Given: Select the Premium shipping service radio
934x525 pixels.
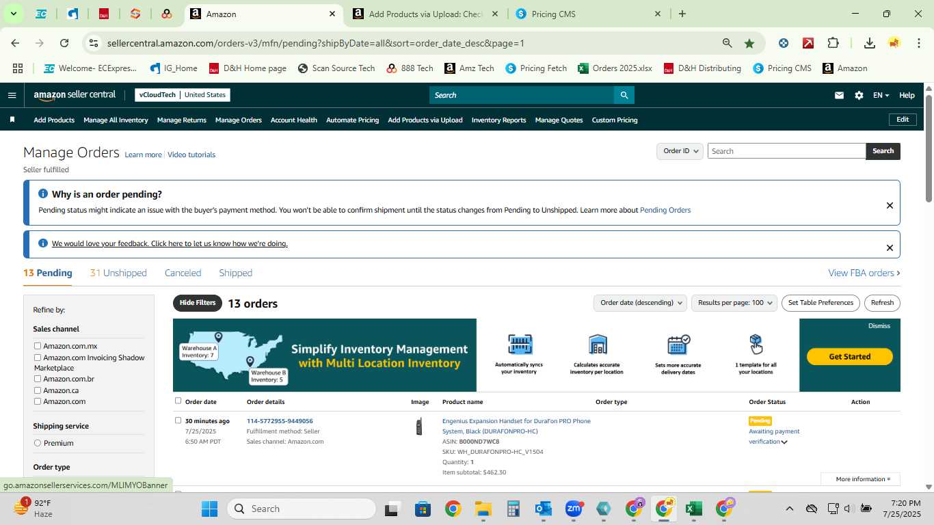Looking at the screenshot, I should 38,443.
